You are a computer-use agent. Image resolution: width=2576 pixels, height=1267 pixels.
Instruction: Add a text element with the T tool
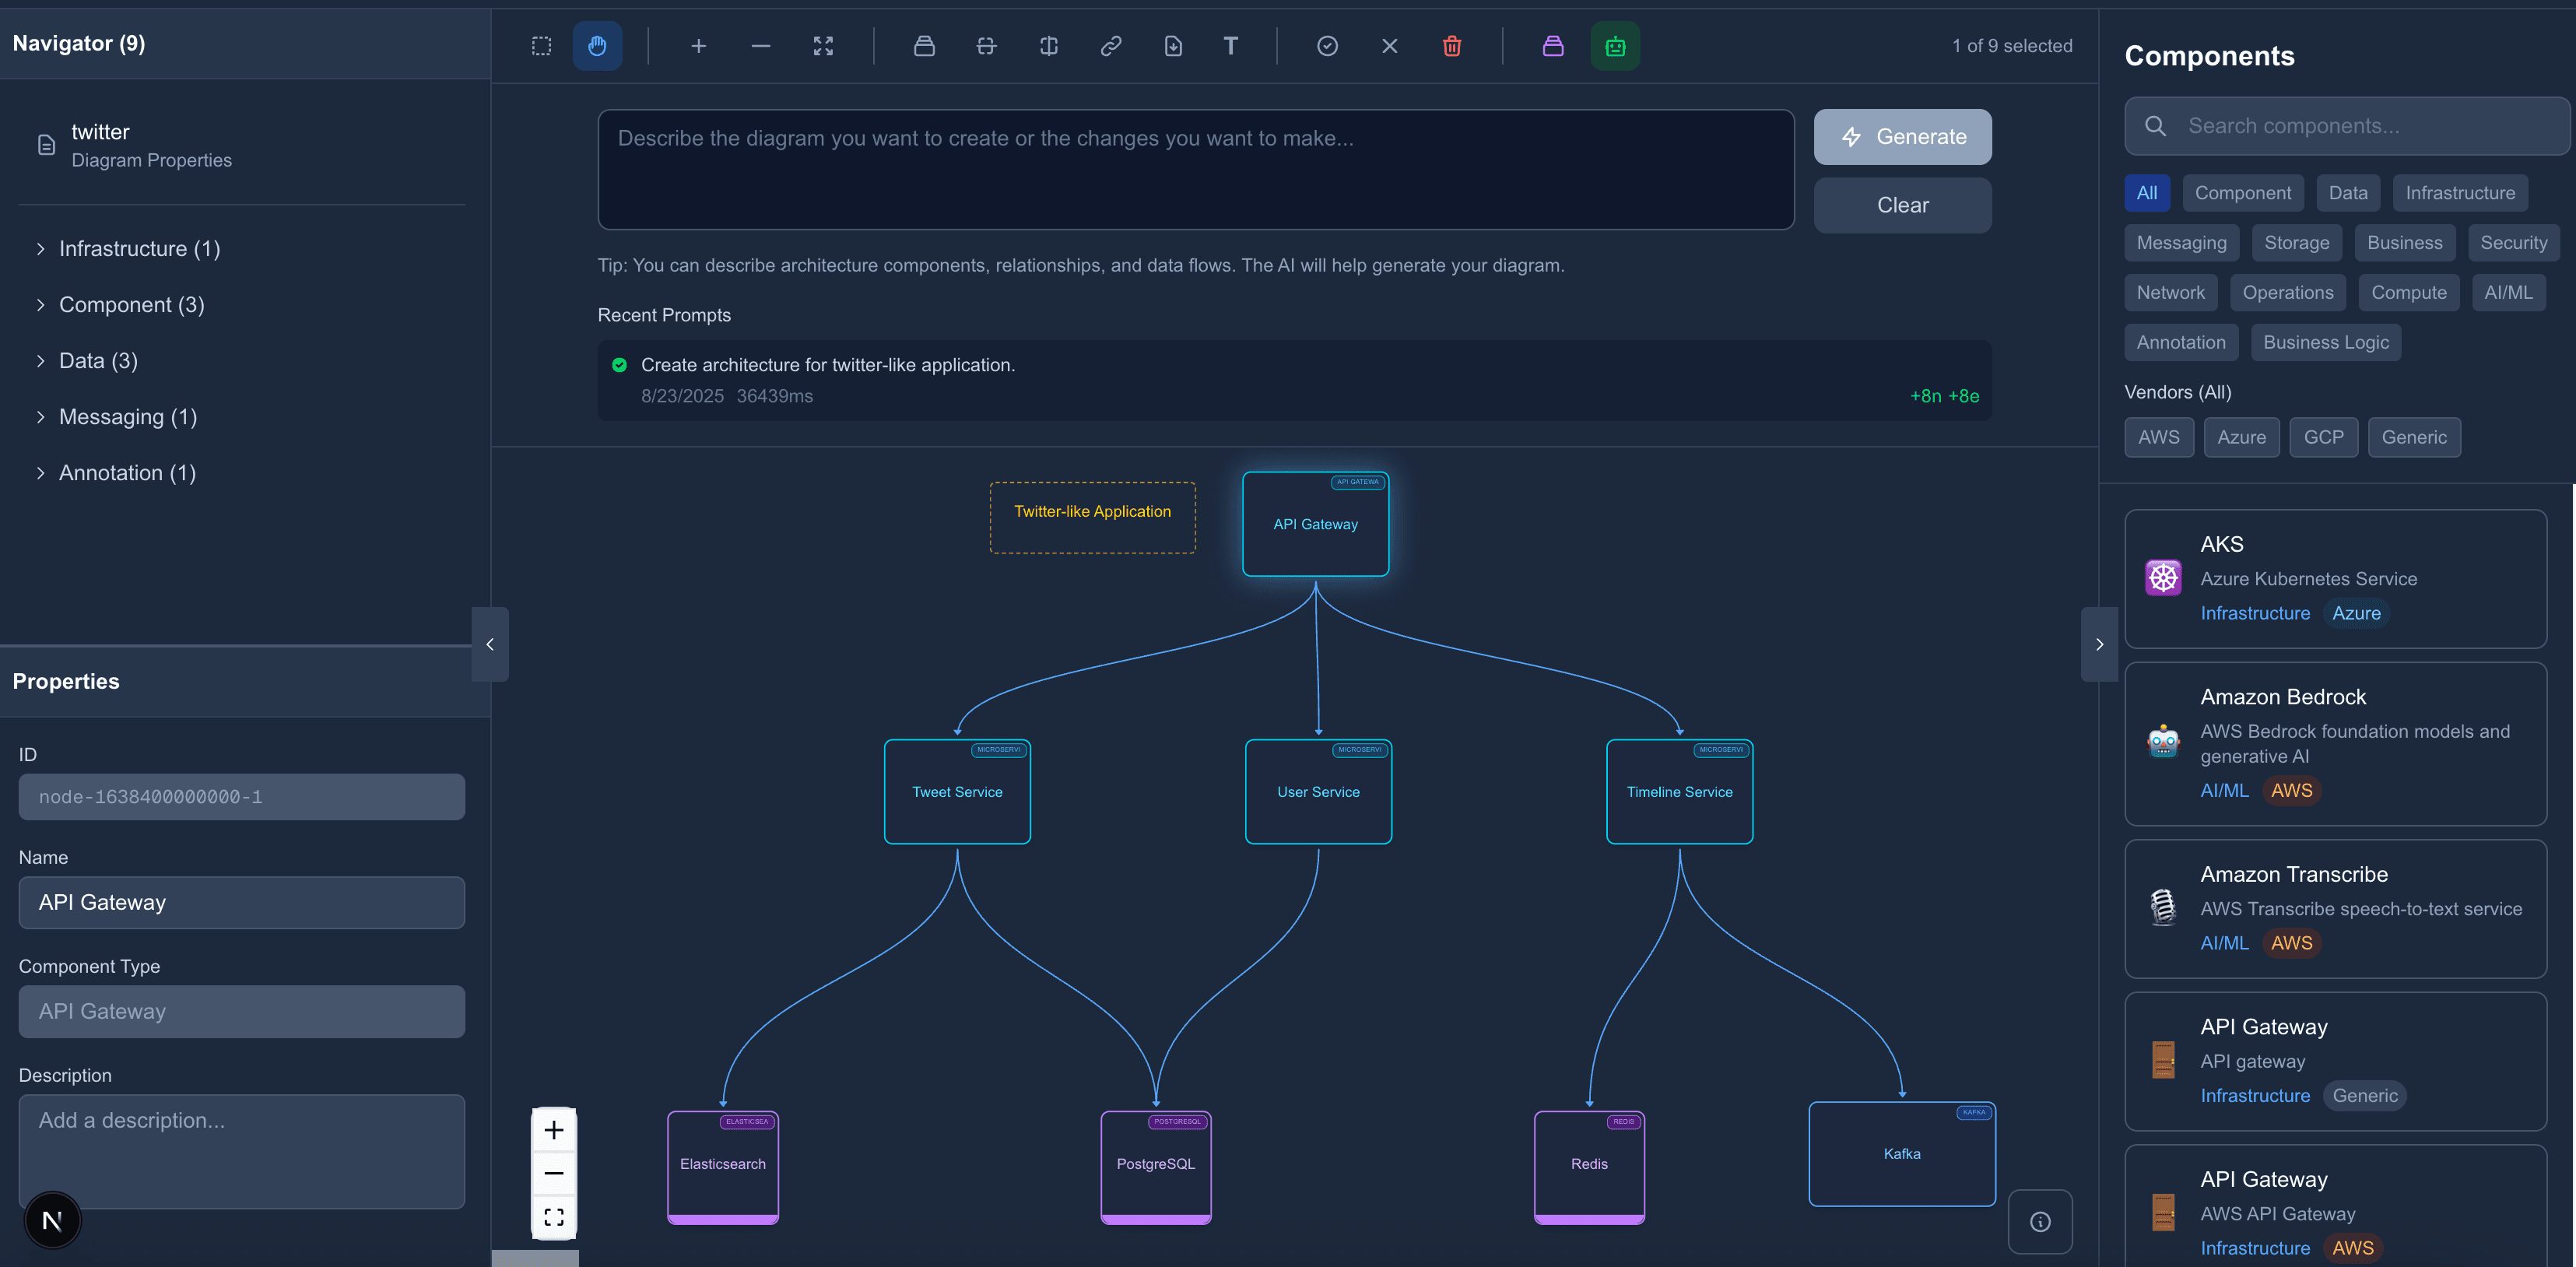pos(1230,46)
